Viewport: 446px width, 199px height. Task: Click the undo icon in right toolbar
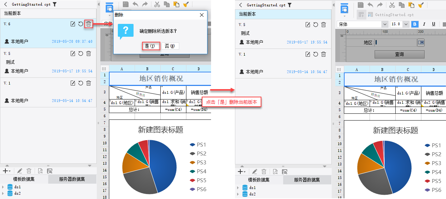coord(370,5)
